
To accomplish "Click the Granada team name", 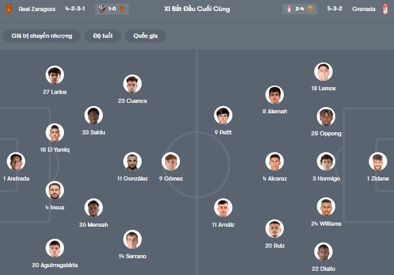I will (364, 9).
